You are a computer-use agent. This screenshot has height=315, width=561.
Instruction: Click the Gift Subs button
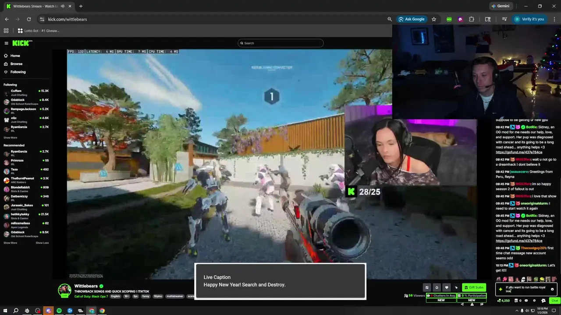[x=474, y=287]
